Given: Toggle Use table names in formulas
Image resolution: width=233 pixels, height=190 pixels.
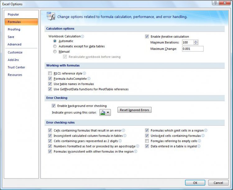Looking at the screenshot, I should 50,84.
